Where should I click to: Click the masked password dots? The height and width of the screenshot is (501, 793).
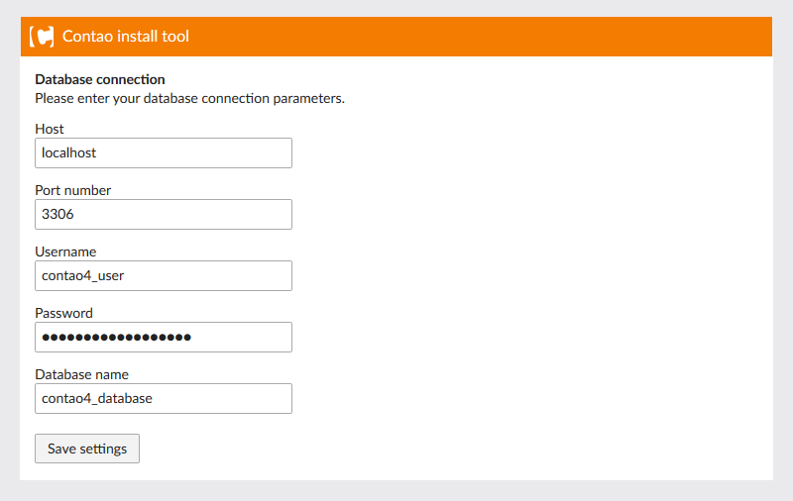116,338
